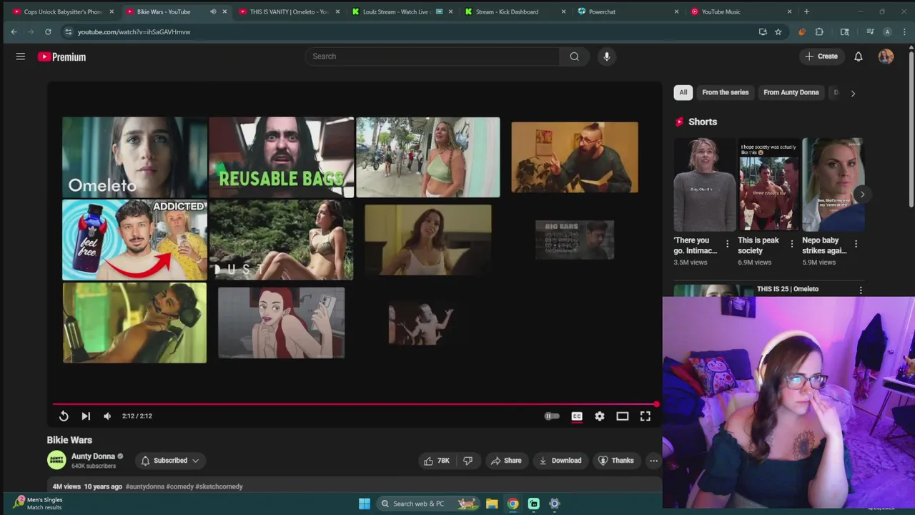The width and height of the screenshot is (915, 515).
Task: Select the From Aunty Donna chip
Action: (791, 92)
